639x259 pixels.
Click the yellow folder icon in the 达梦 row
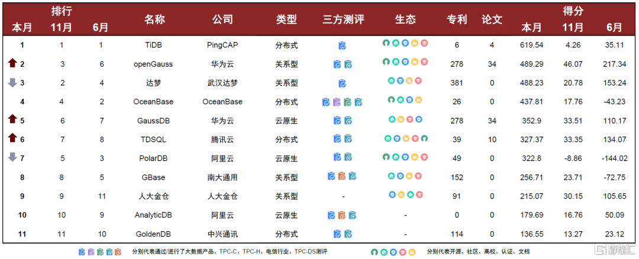tap(409, 80)
